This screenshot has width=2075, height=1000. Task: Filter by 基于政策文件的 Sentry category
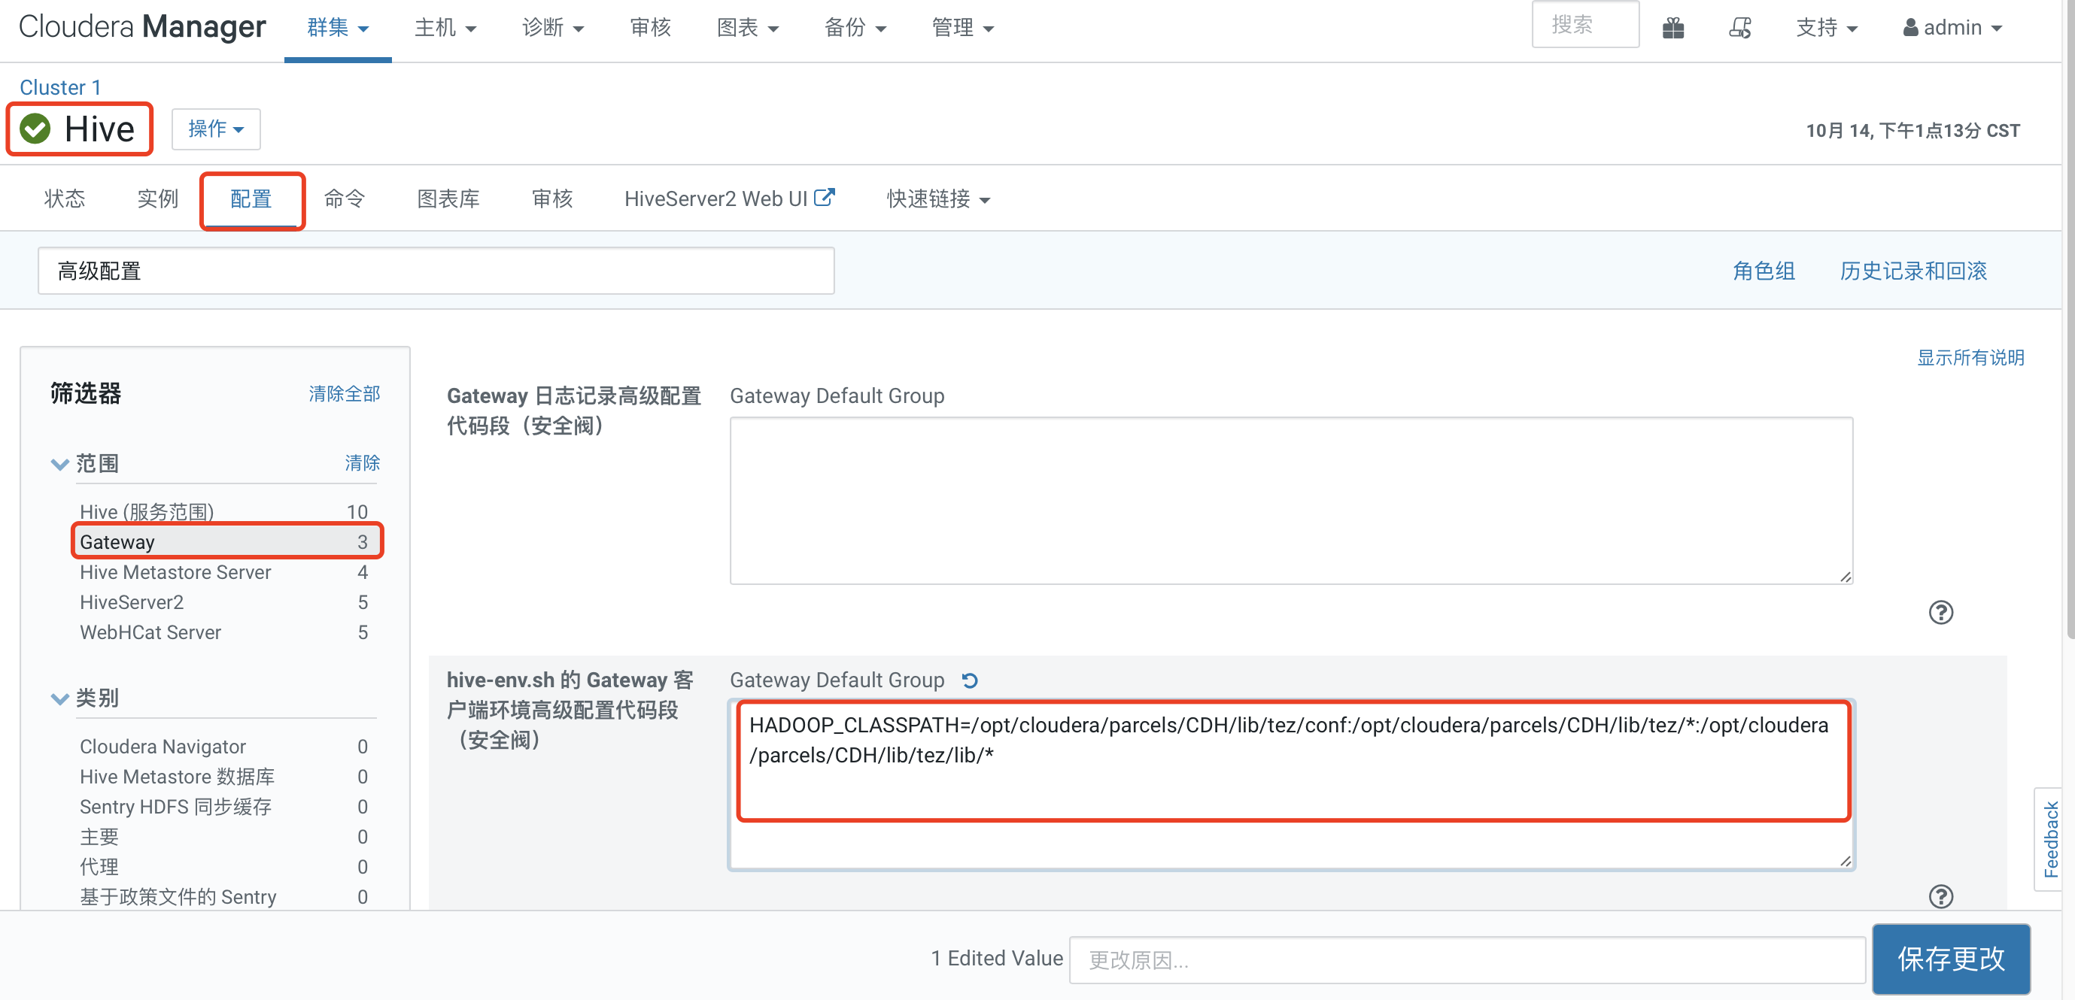[224, 897]
